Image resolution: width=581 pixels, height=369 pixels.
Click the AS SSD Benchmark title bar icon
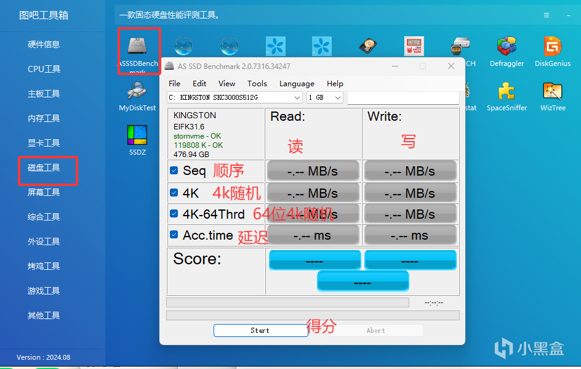pyautogui.click(x=169, y=66)
